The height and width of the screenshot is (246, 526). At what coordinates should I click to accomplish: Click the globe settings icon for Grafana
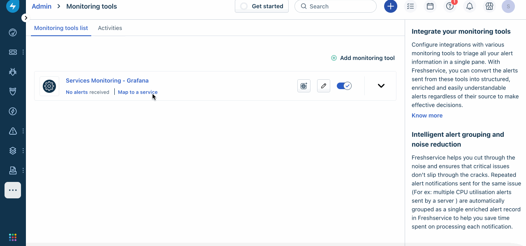click(304, 86)
